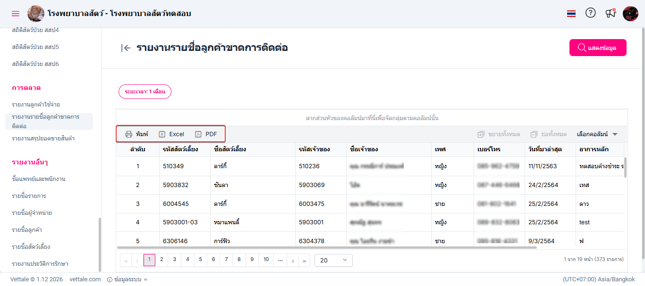Image resolution: width=645 pixels, height=286 pixels.
Task: Click ย่อทั้งหมด collapse all button
Action: [x=548, y=134]
